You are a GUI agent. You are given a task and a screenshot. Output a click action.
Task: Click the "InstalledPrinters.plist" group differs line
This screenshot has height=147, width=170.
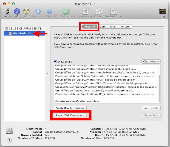tap(105, 72)
